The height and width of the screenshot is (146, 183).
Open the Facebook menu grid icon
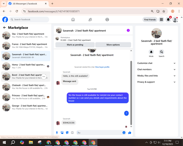coord(161,19)
